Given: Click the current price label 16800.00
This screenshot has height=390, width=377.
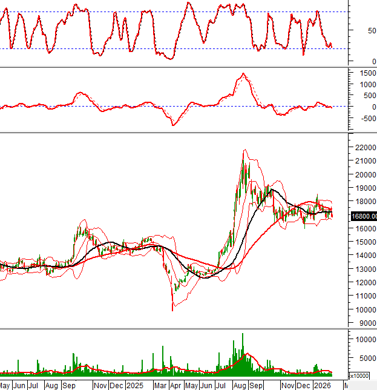Looking at the screenshot, I should coord(363,216).
